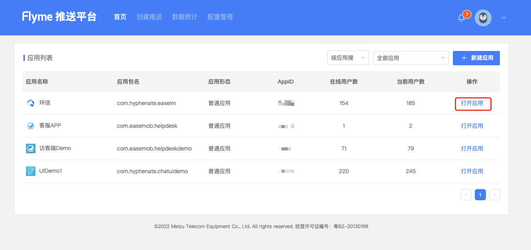The width and height of the screenshot is (531, 250).
Task: Click the 当前用户数 column header
Action: (411, 82)
